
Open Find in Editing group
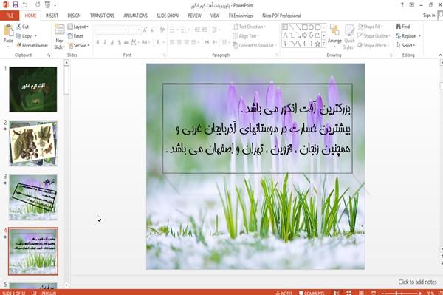403,27
